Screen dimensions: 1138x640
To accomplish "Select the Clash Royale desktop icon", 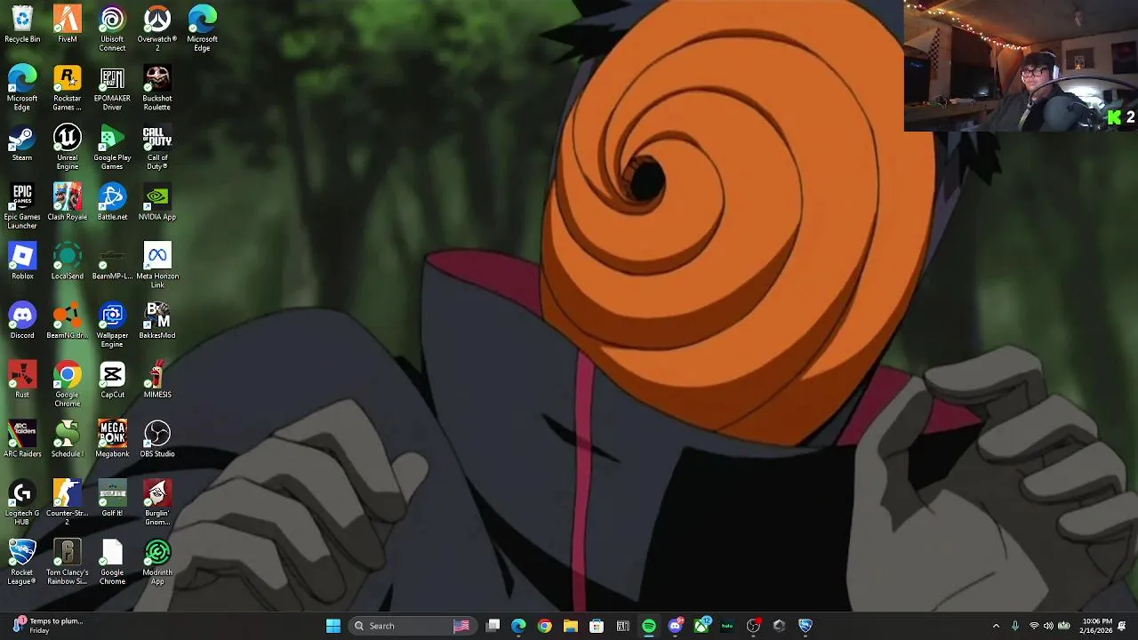I will pyautogui.click(x=68, y=202).
